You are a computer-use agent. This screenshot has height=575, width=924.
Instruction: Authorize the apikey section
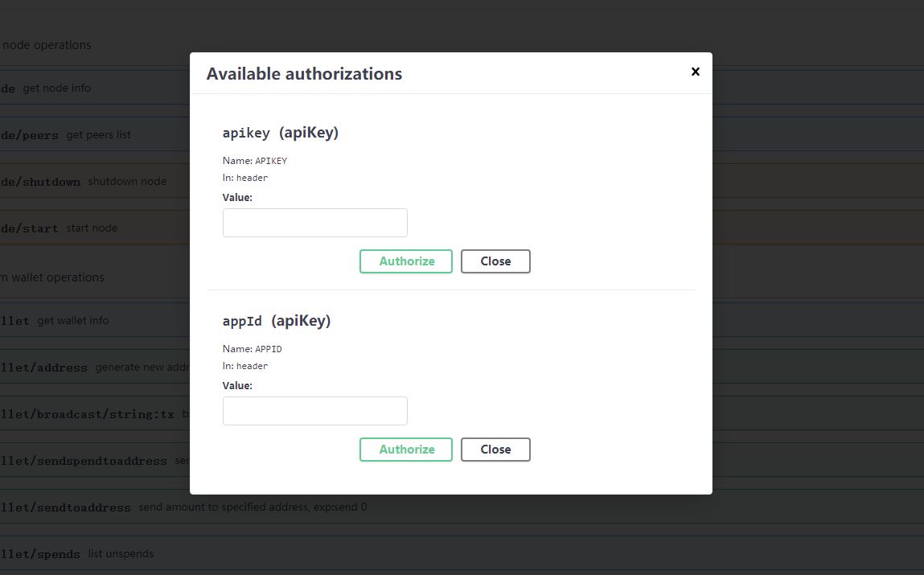406,261
